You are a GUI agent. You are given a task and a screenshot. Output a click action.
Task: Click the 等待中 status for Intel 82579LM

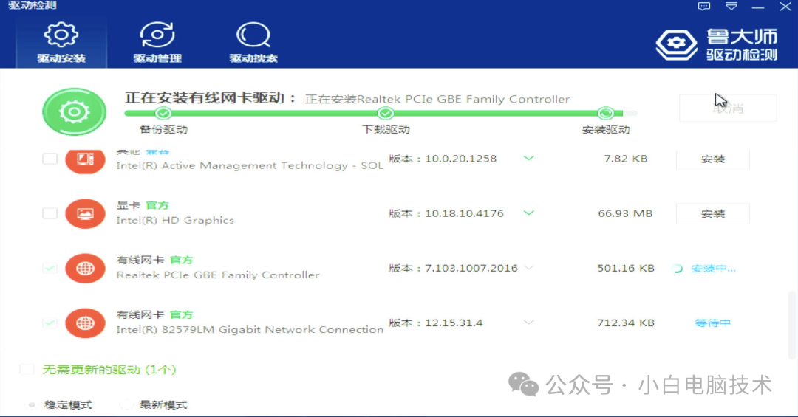(x=712, y=323)
